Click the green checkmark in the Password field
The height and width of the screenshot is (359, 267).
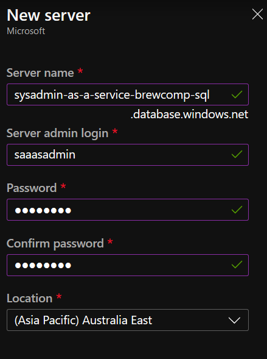pos(237,210)
